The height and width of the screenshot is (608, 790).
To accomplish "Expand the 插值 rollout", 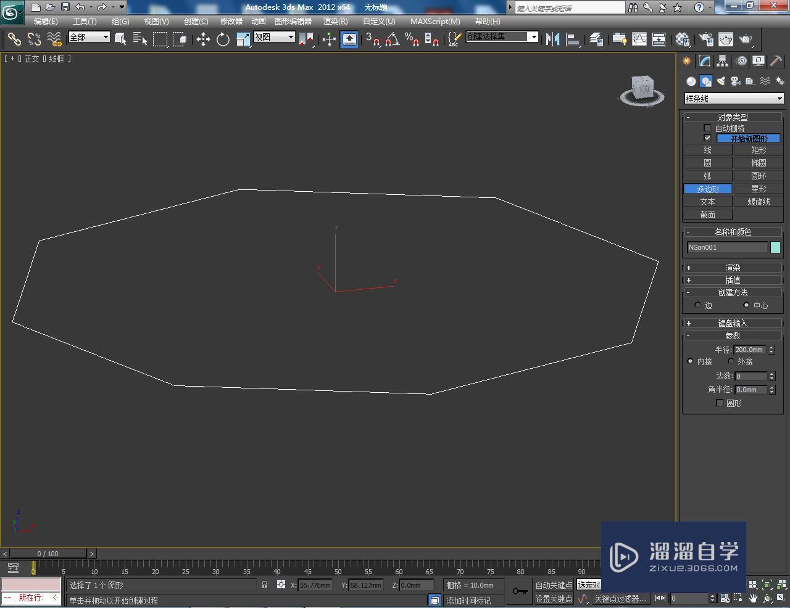I will (x=733, y=280).
